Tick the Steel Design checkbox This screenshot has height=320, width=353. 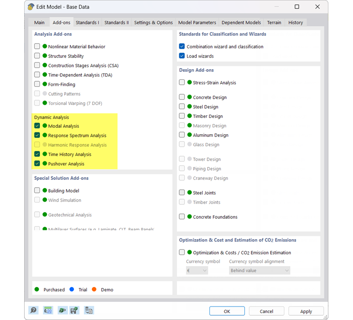pos(182,106)
